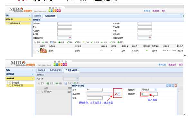The height and width of the screenshot is (120, 191).
Task: Click the 推荐 checkmark toolbar button
Action: click(x=104, y=42)
